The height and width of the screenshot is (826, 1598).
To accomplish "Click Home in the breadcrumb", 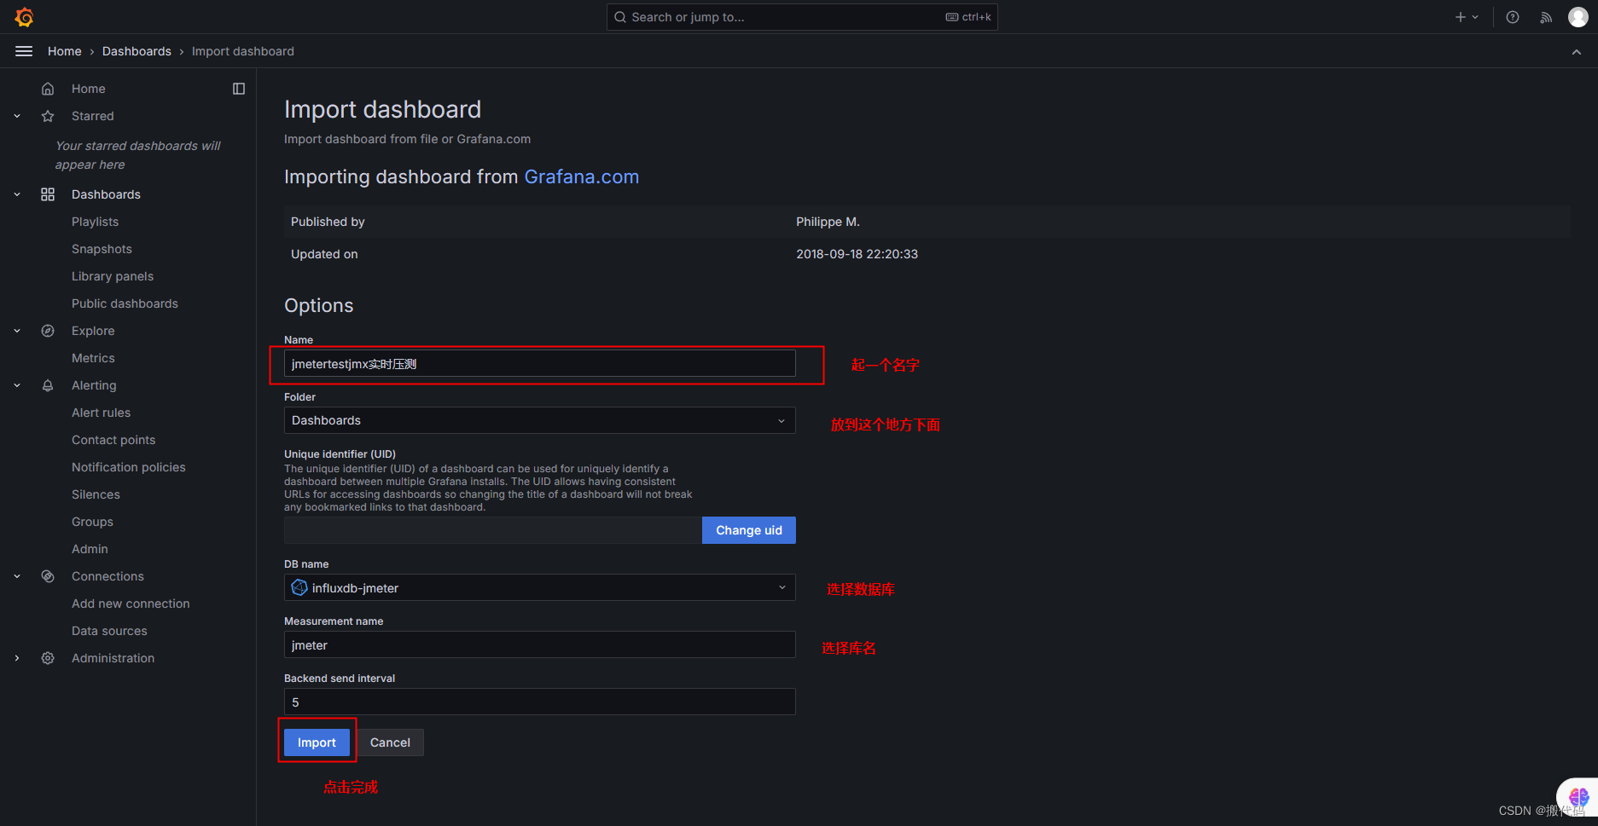I will coord(65,51).
